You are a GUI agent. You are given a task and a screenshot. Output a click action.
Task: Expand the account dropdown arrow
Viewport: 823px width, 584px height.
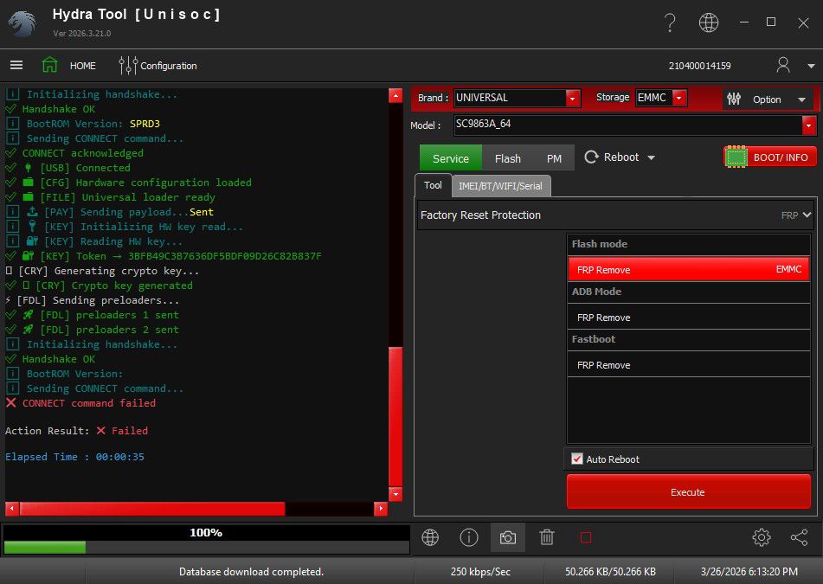click(811, 66)
